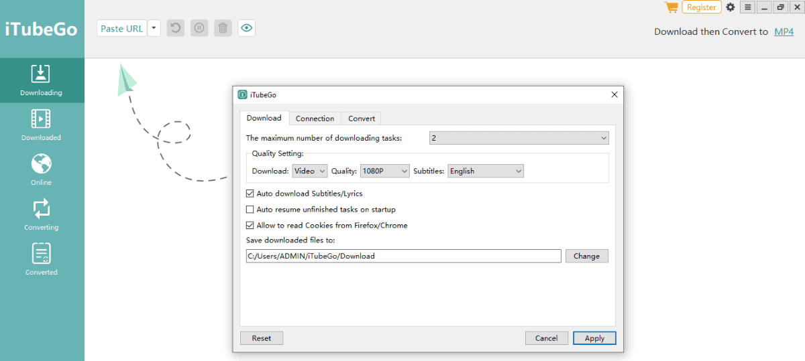Open the Downloaded section in sidebar
The width and height of the screenshot is (805, 361).
pyautogui.click(x=42, y=125)
